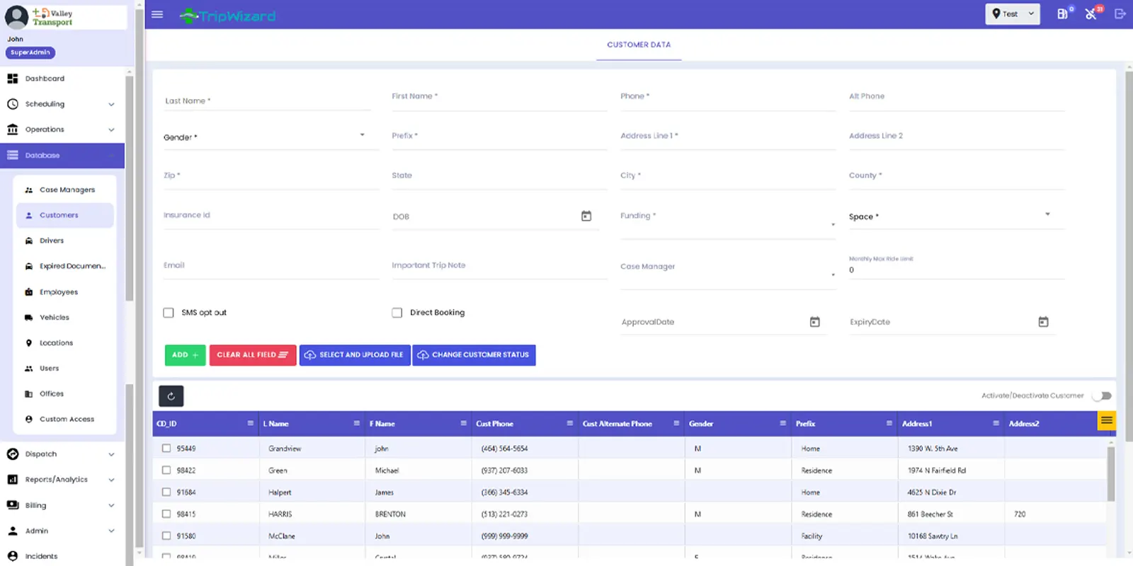Click the logout icon in top bar
1133x566 pixels.
[x=1120, y=14]
